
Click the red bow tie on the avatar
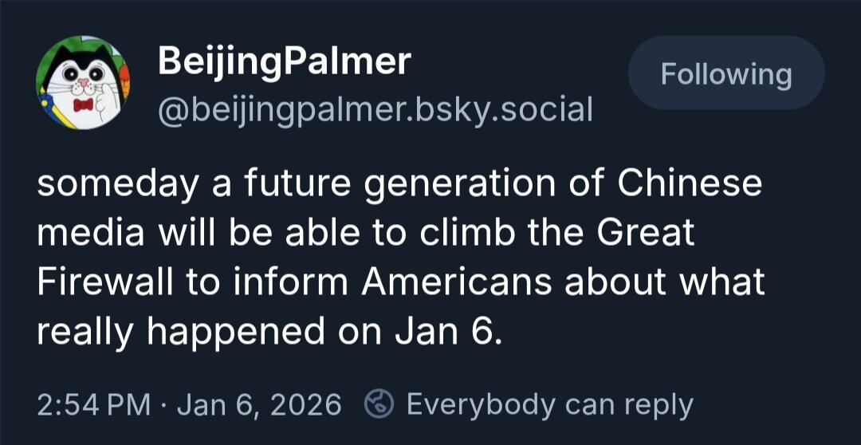pyautogui.click(x=79, y=105)
